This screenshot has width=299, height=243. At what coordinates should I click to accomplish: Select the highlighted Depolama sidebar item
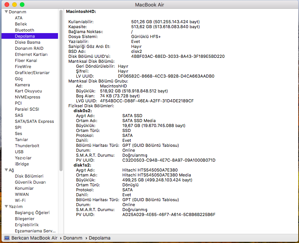tap(25, 36)
